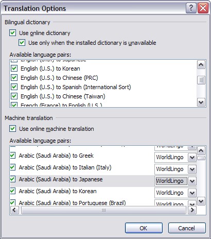Screen dimensions: 211x239
Task: Click the OK button
Action: click(x=144, y=228)
